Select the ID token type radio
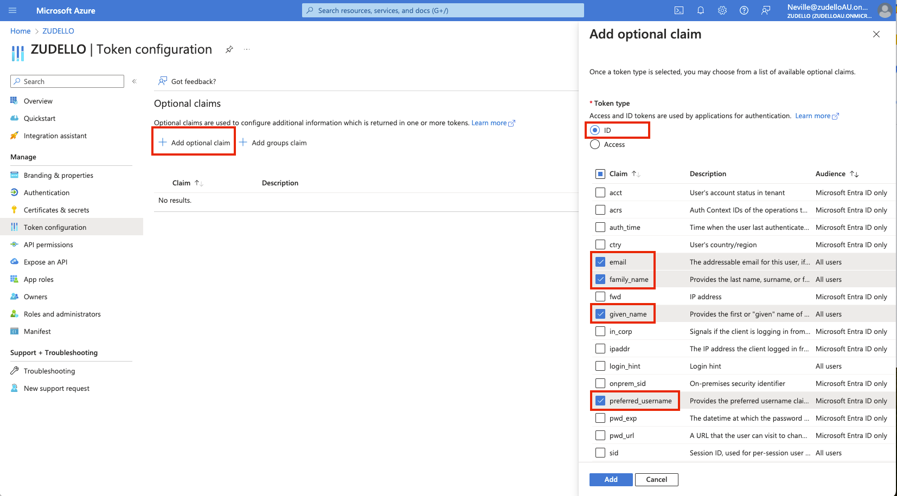Screen dimensions: 897x496 coord(595,130)
